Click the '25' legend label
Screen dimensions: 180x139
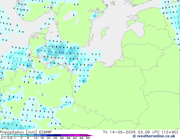click(x=55, y=138)
